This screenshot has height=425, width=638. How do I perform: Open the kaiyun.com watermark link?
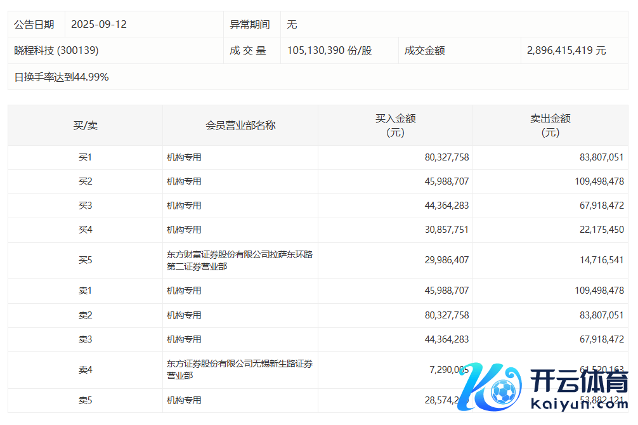[x=578, y=403]
